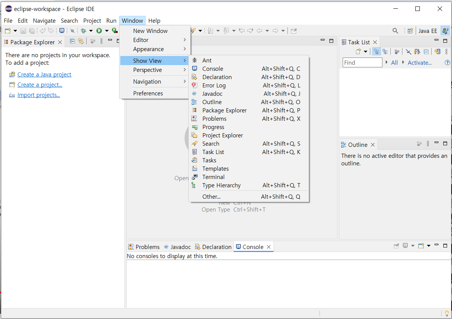Click the toolbar search magnifier icon
The image size is (452, 319).
point(395,31)
